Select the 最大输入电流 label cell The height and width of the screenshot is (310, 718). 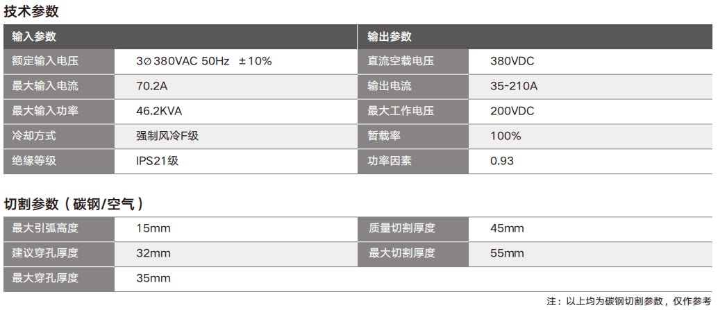point(45,87)
